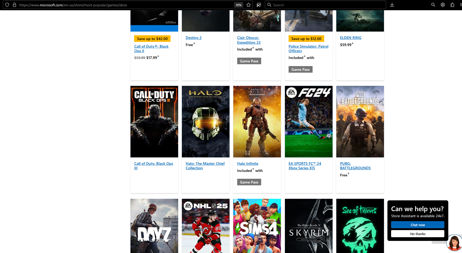Click the 90% zoom level indicator
The width and height of the screenshot is (462, 253).
tap(239, 5)
